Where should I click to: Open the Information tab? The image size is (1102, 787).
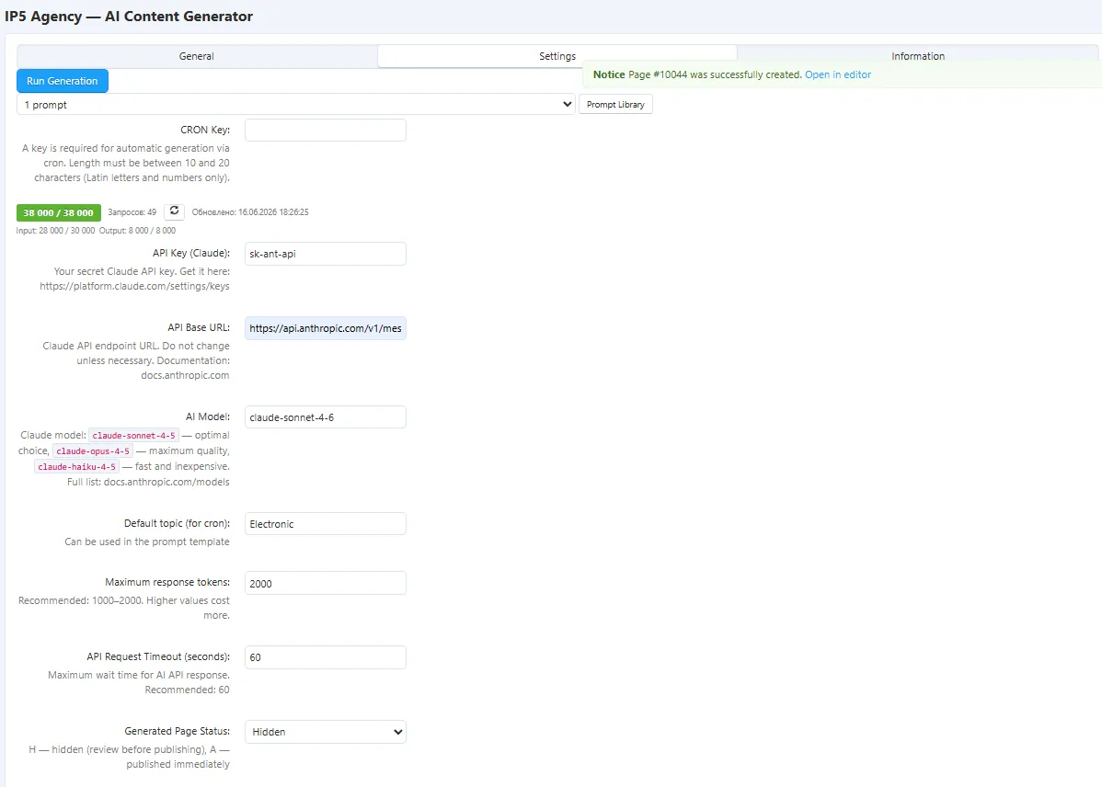pyautogui.click(x=918, y=56)
